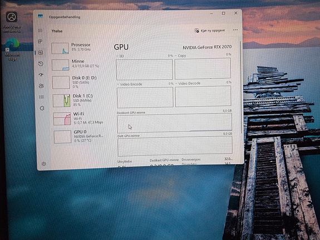This screenshot has height=240, width=320.
Task: Open the Video Encode graph dropdown
Action: click(x=130, y=84)
